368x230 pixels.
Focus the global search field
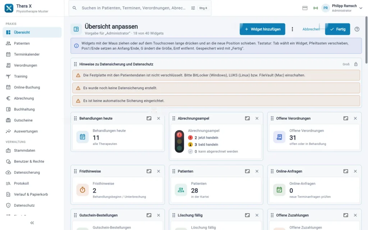click(x=134, y=8)
